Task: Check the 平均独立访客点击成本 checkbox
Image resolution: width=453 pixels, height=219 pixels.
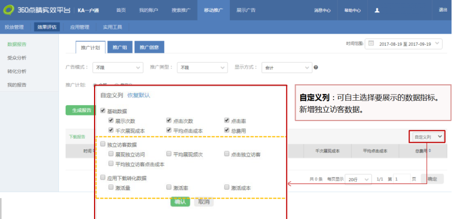Action: (x=110, y=164)
